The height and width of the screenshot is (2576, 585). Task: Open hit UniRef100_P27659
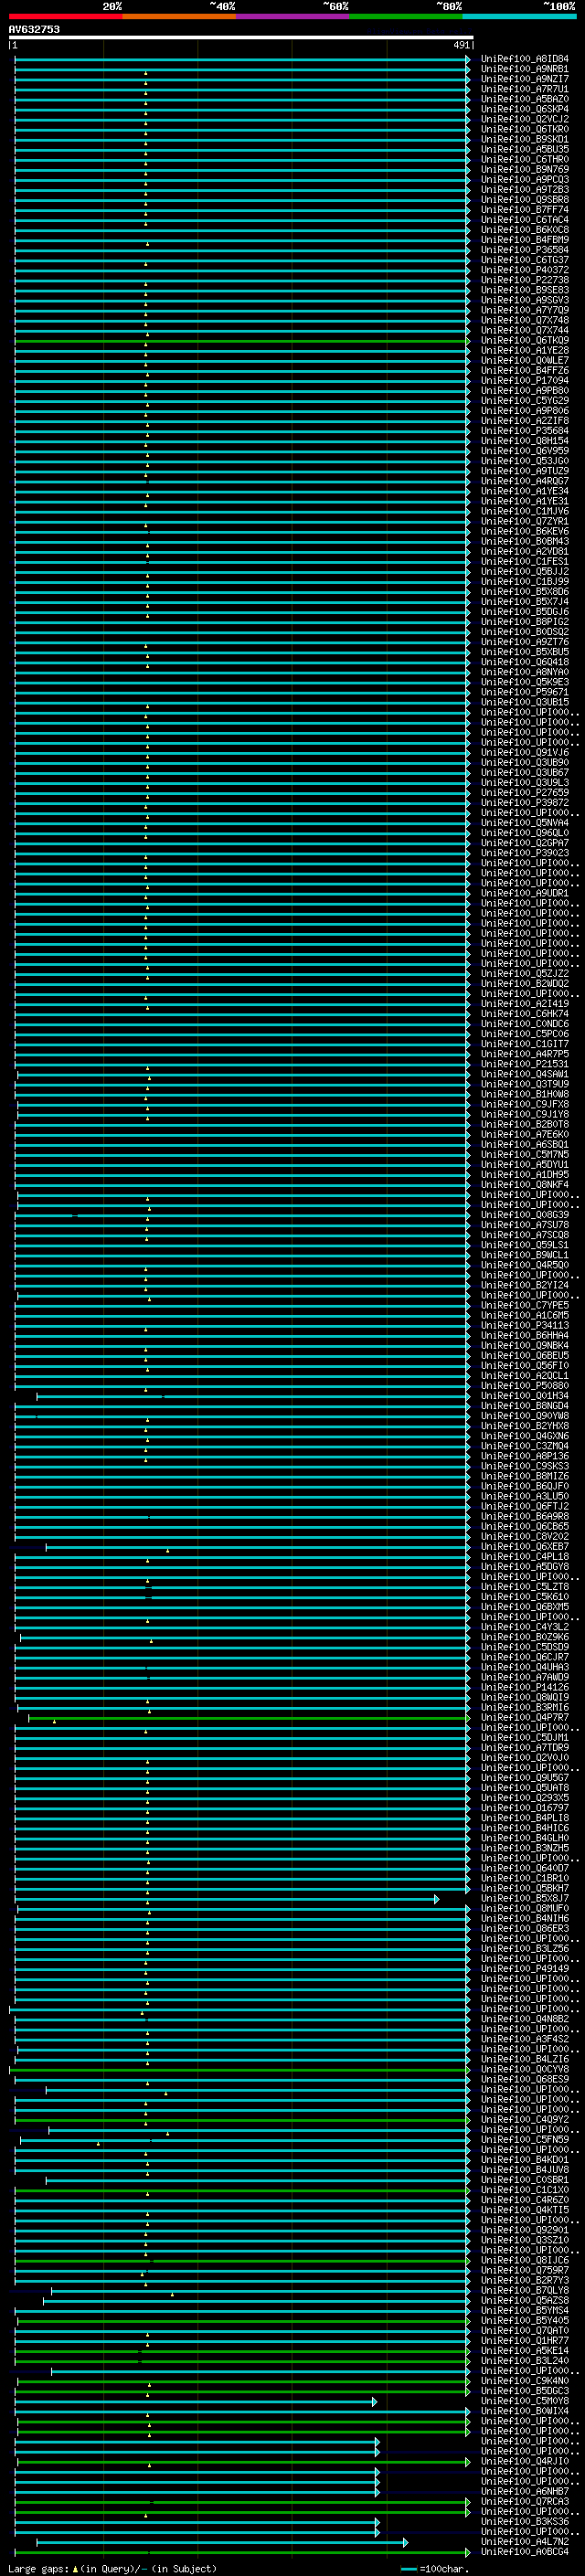(x=524, y=792)
